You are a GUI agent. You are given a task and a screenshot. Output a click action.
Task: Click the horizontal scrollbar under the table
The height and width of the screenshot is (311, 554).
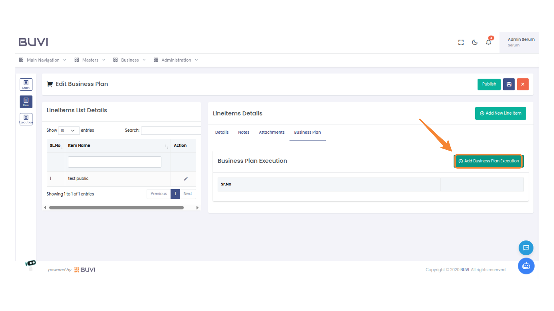coord(116,208)
